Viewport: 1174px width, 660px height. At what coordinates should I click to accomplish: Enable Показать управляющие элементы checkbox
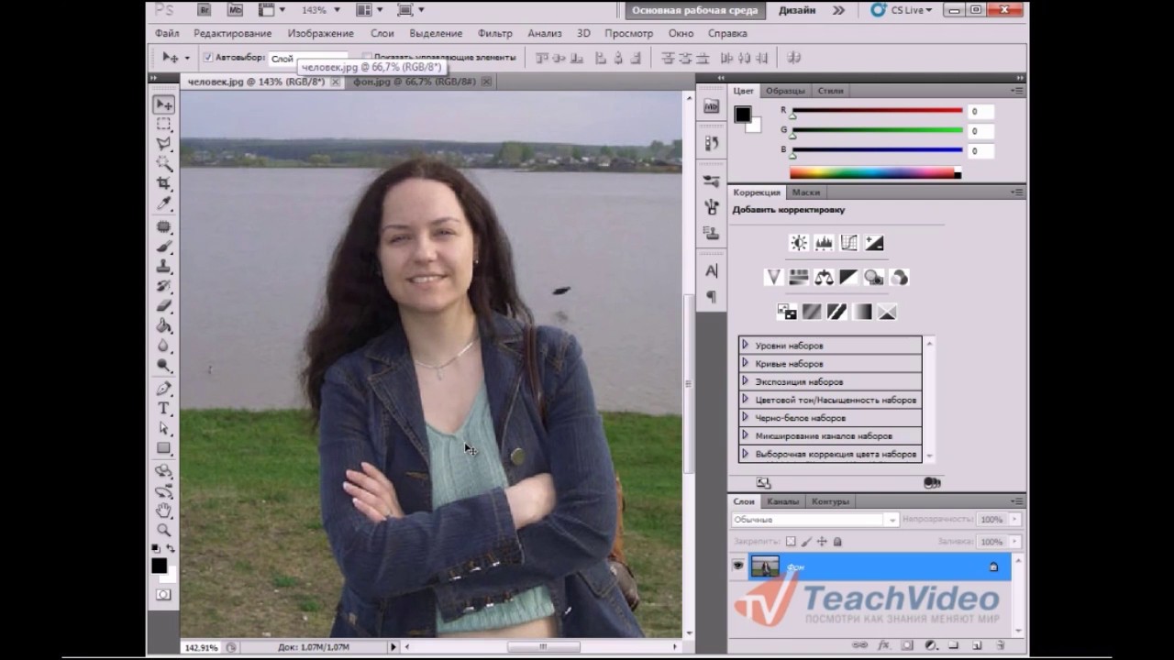(x=367, y=57)
